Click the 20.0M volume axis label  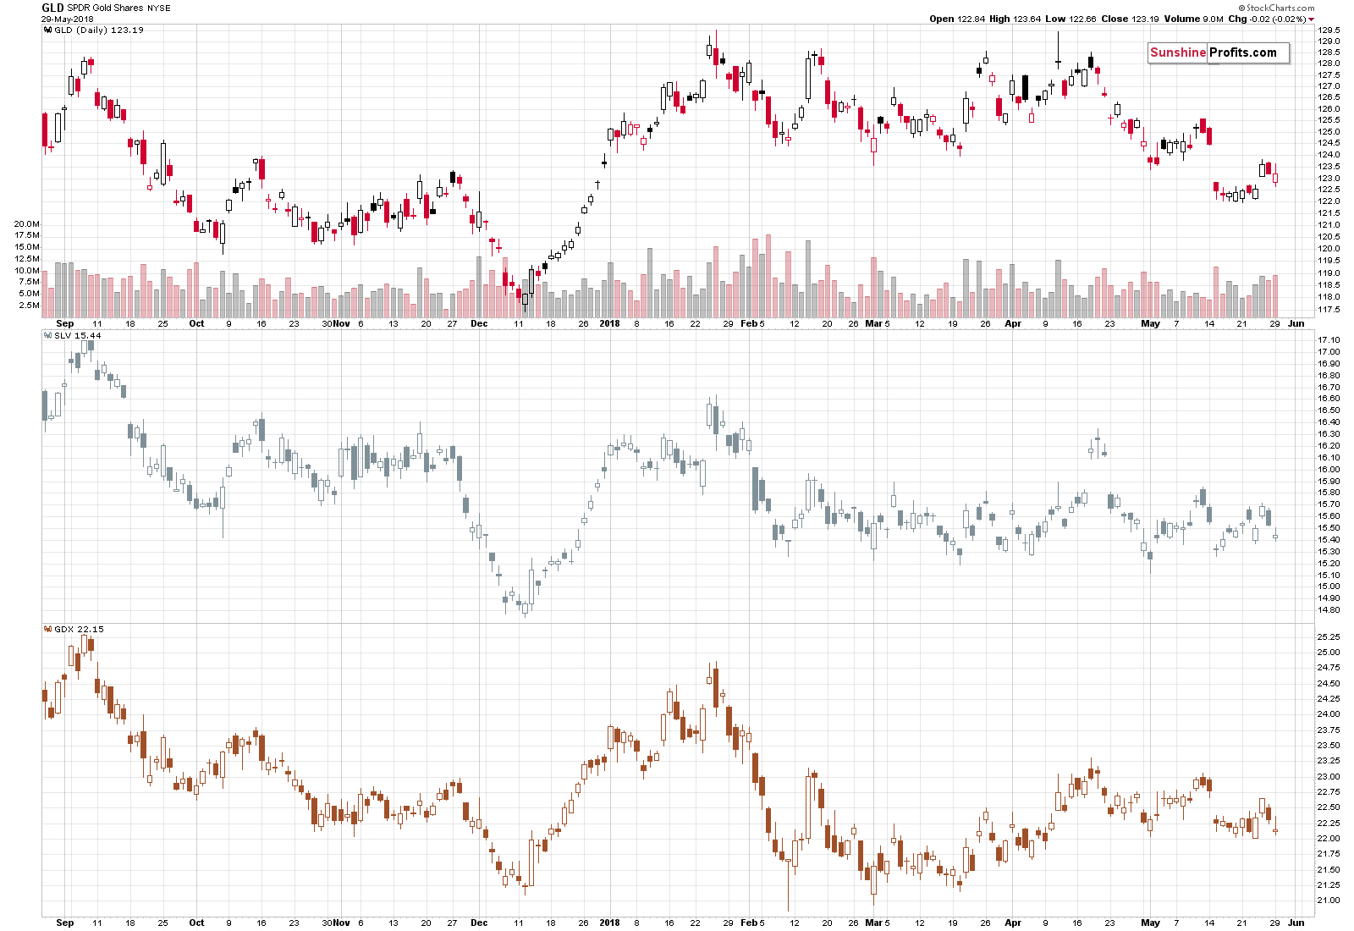27,224
